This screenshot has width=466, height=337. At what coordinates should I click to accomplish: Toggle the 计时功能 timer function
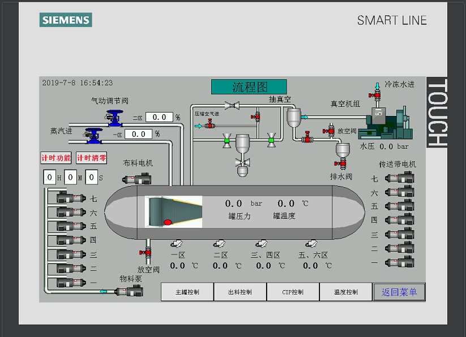tap(56, 158)
